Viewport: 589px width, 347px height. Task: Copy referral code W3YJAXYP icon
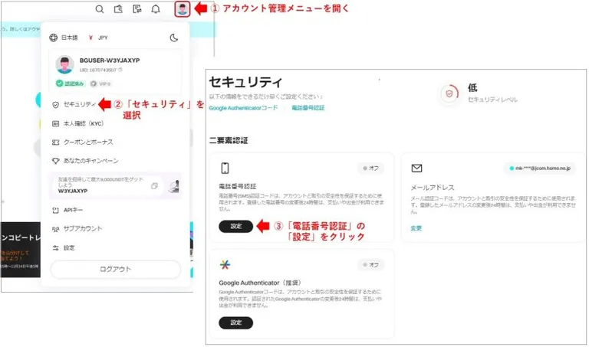[x=154, y=186]
